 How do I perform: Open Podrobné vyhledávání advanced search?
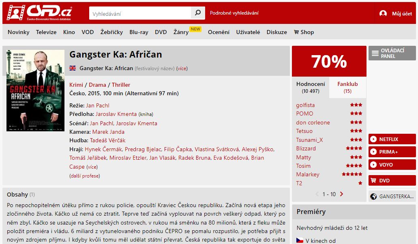point(234,13)
